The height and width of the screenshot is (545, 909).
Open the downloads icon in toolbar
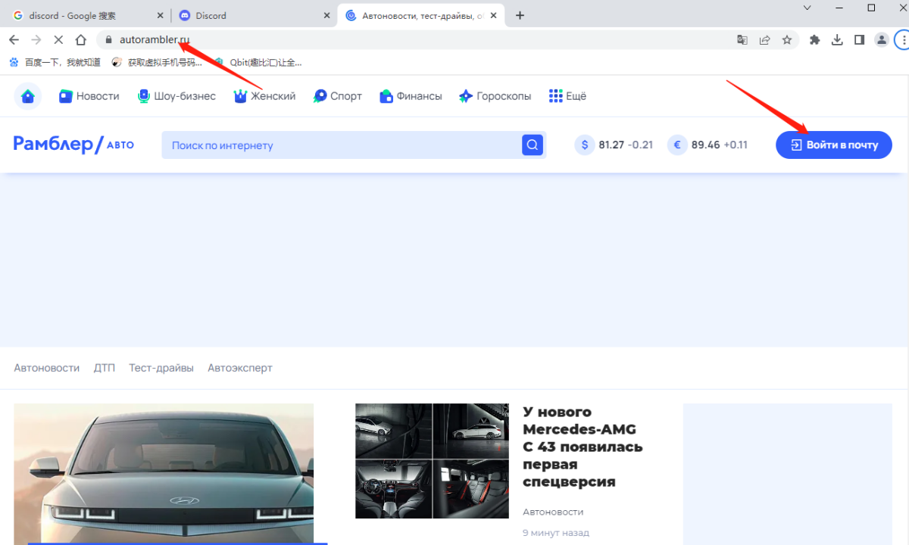[x=837, y=40]
